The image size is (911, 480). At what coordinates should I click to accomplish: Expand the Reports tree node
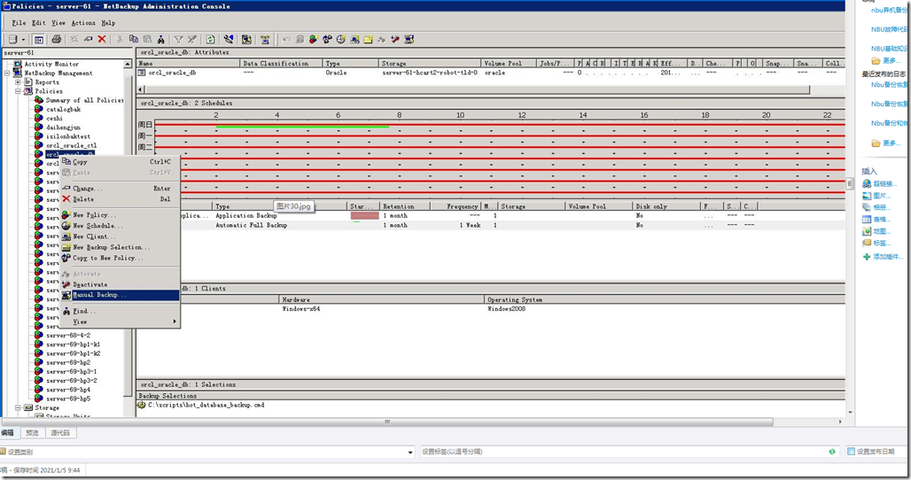click(x=18, y=82)
